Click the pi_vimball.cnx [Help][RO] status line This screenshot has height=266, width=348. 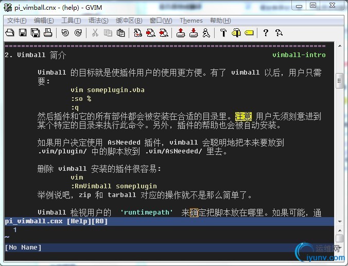(x=169, y=221)
